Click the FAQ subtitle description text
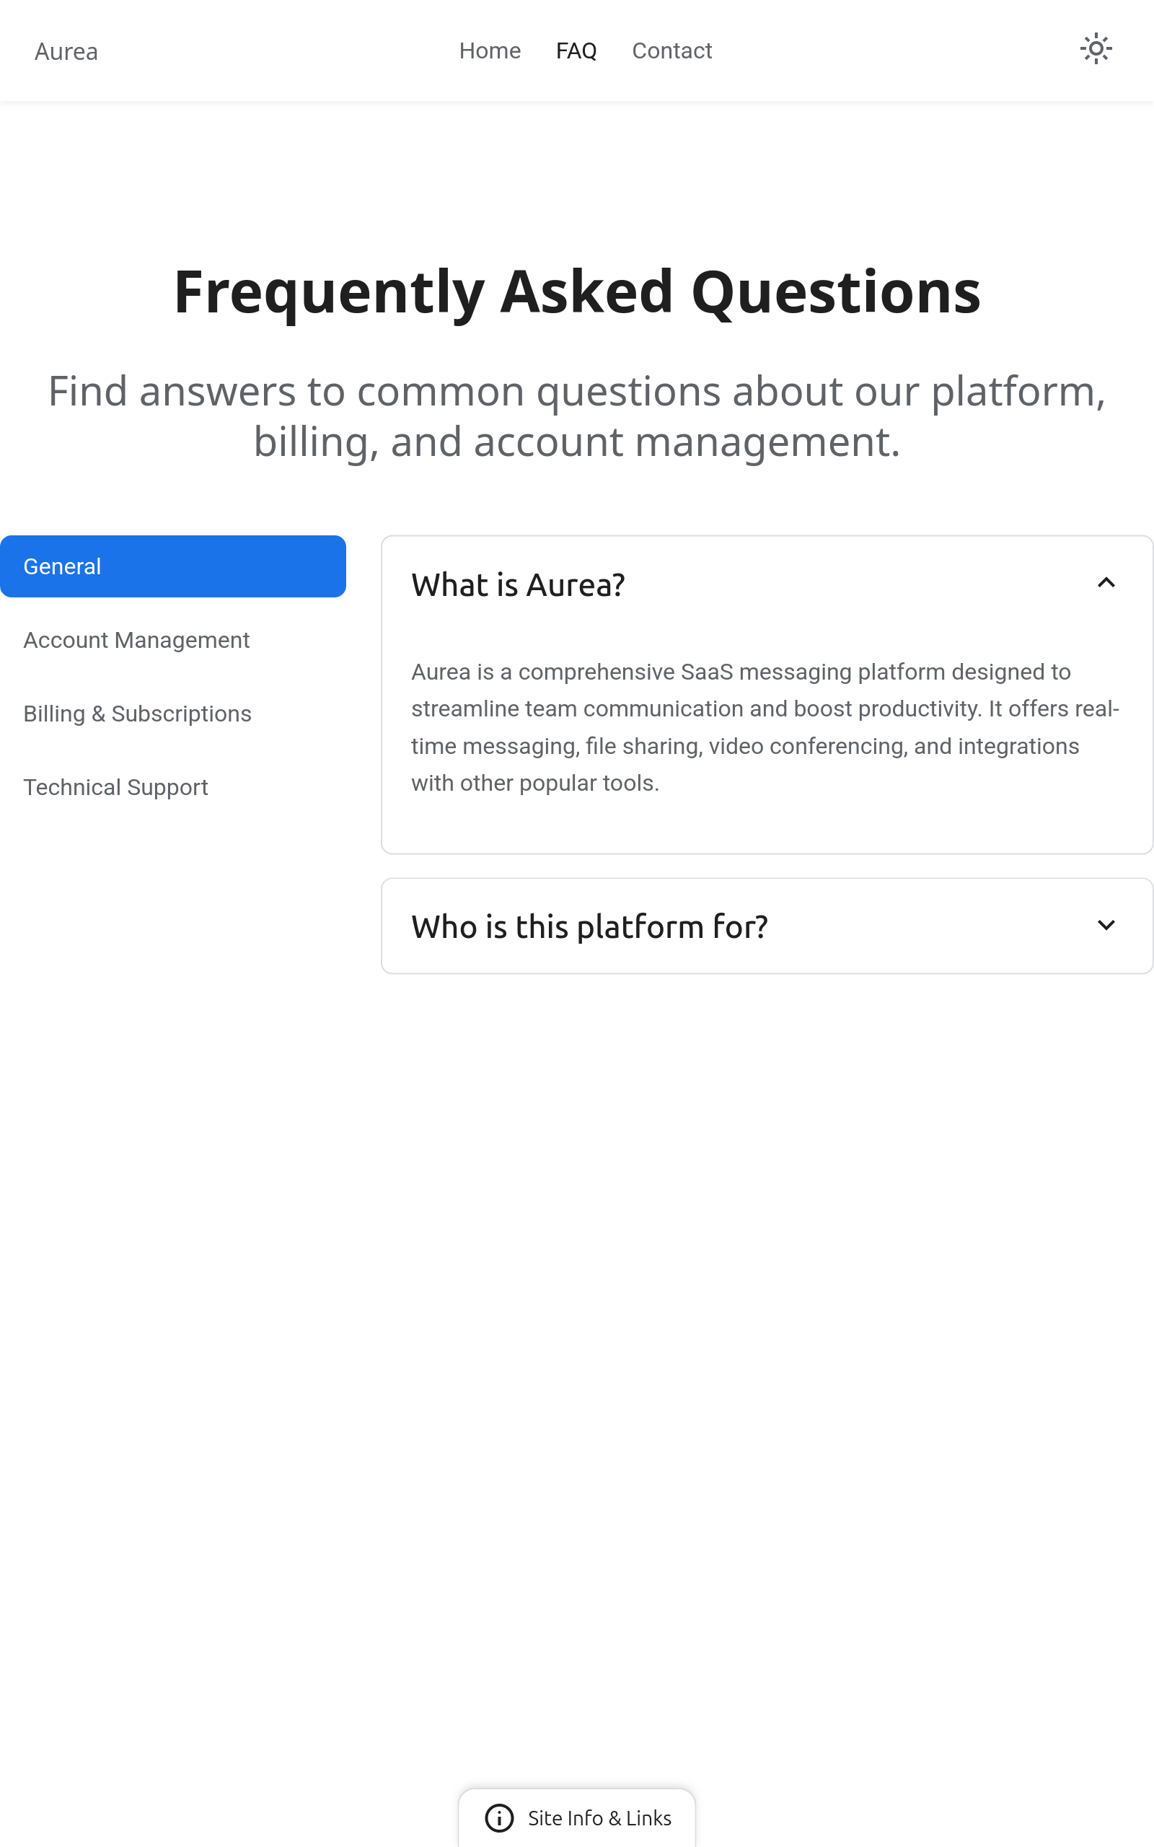This screenshot has height=1847, width=1154. click(577, 416)
